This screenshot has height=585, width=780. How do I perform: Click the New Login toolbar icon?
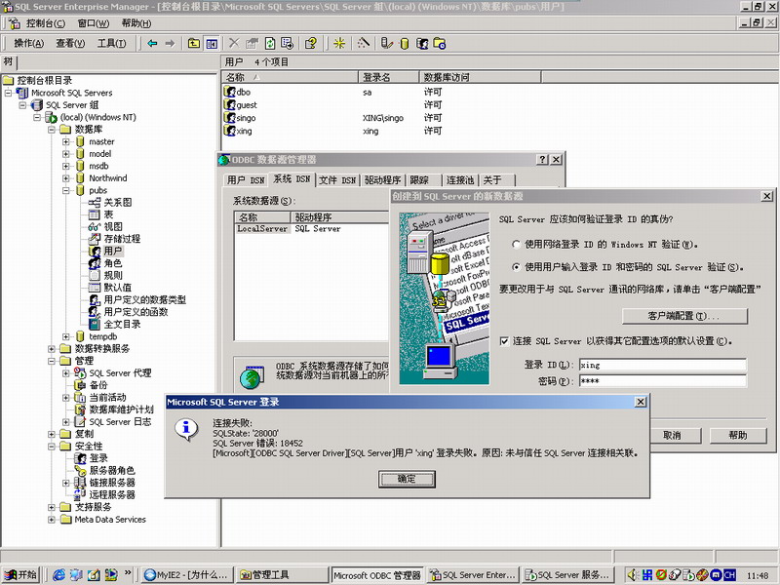coord(422,44)
